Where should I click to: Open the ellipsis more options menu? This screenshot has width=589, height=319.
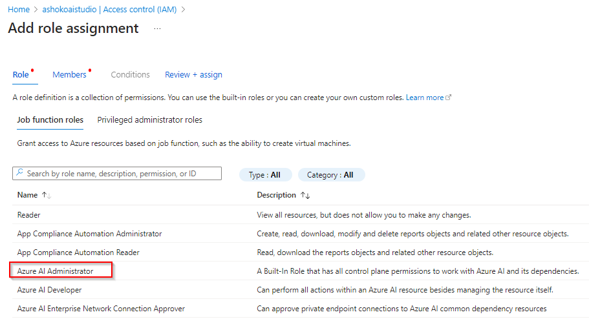click(157, 28)
